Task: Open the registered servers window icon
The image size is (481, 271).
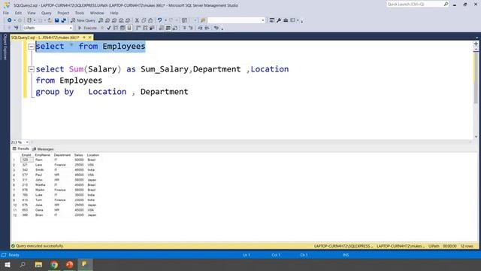Action: coord(272,20)
